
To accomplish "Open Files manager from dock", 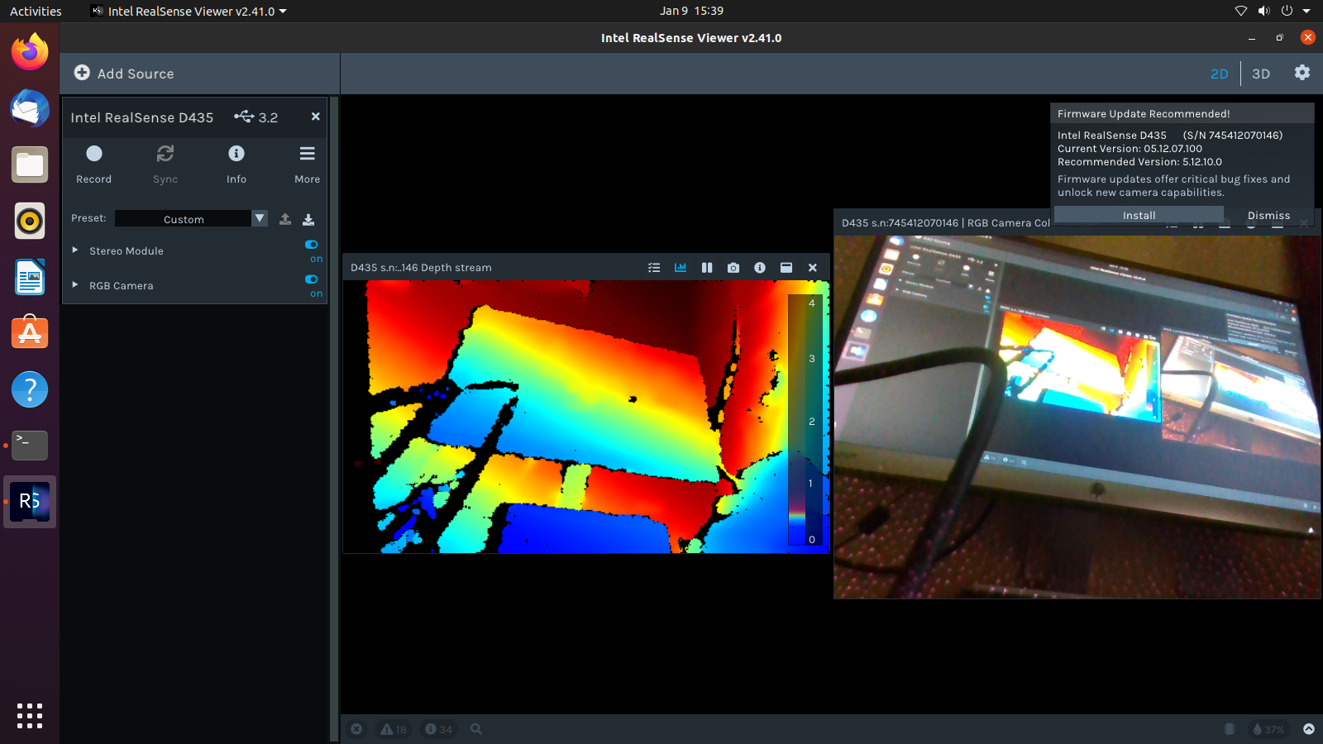I will [30, 165].
